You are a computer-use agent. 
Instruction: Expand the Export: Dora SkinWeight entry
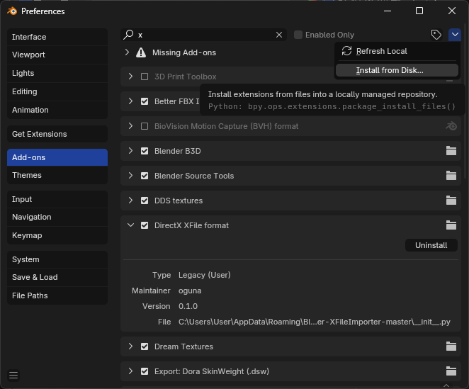coord(130,371)
